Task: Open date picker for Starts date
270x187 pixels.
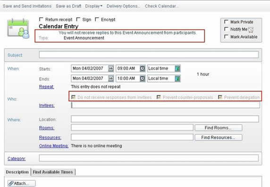Action: [x=110, y=69]
